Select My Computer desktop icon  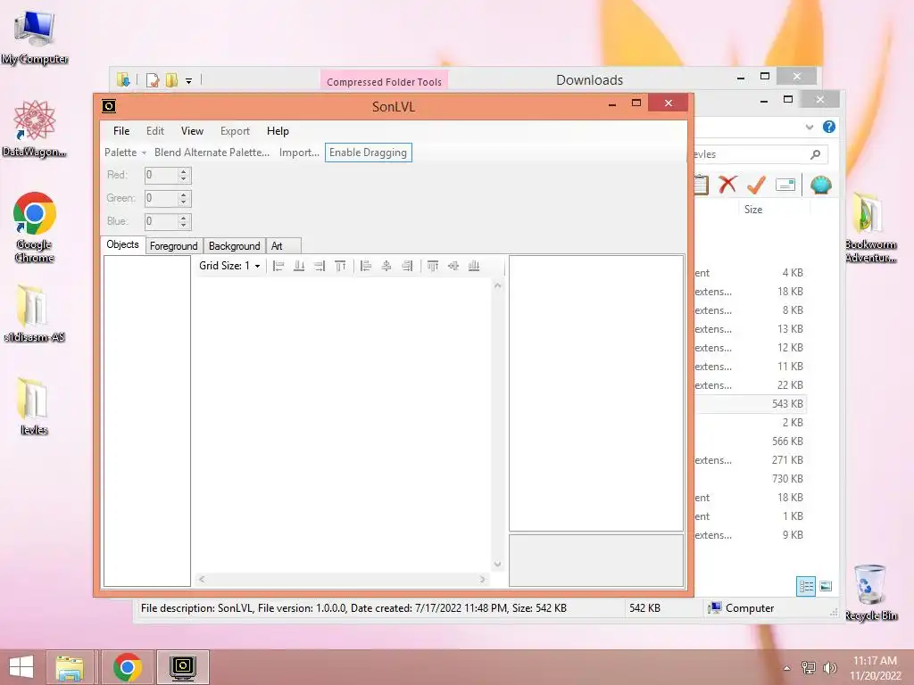tap(35, 37)
